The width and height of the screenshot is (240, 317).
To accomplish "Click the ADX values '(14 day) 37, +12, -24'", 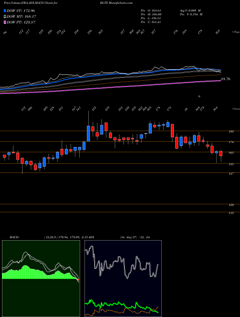I will coord(135,237).
